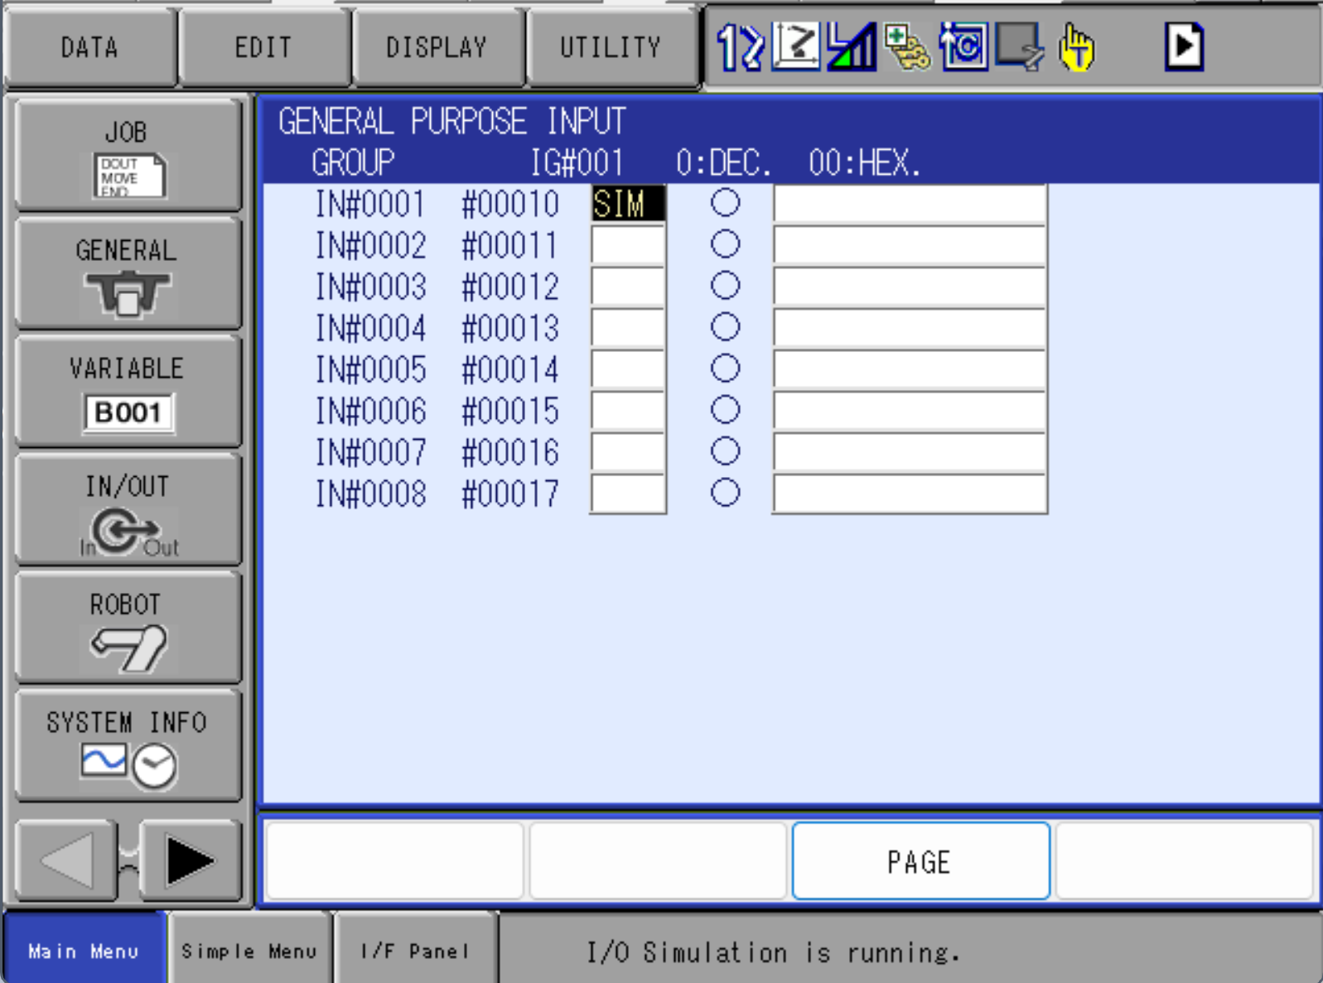Click the gray monitor state status icon

(1020, 46)
